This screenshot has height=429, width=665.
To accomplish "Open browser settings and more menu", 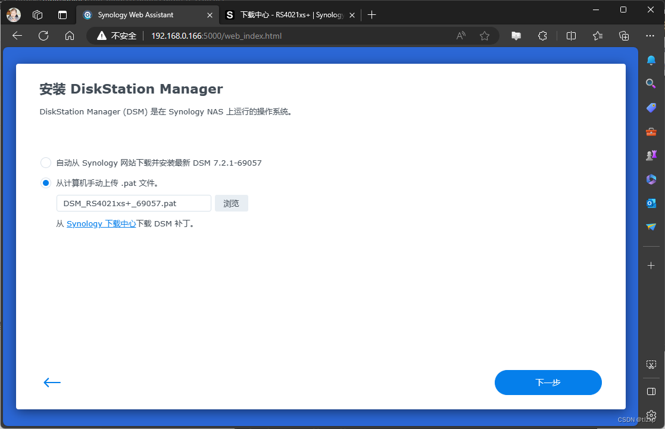I will coord(650,36).
